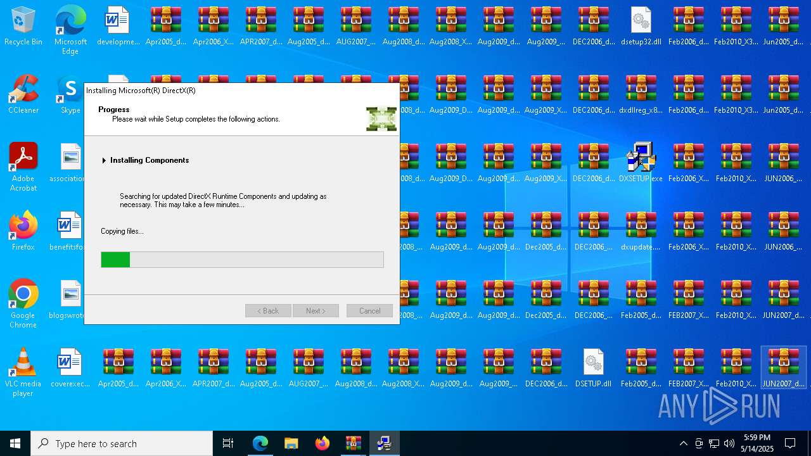Screen dimensions: 811x456
Task: Select DEC2006_d... archive left of DSETUP.dll
Action: pos(546,369)
